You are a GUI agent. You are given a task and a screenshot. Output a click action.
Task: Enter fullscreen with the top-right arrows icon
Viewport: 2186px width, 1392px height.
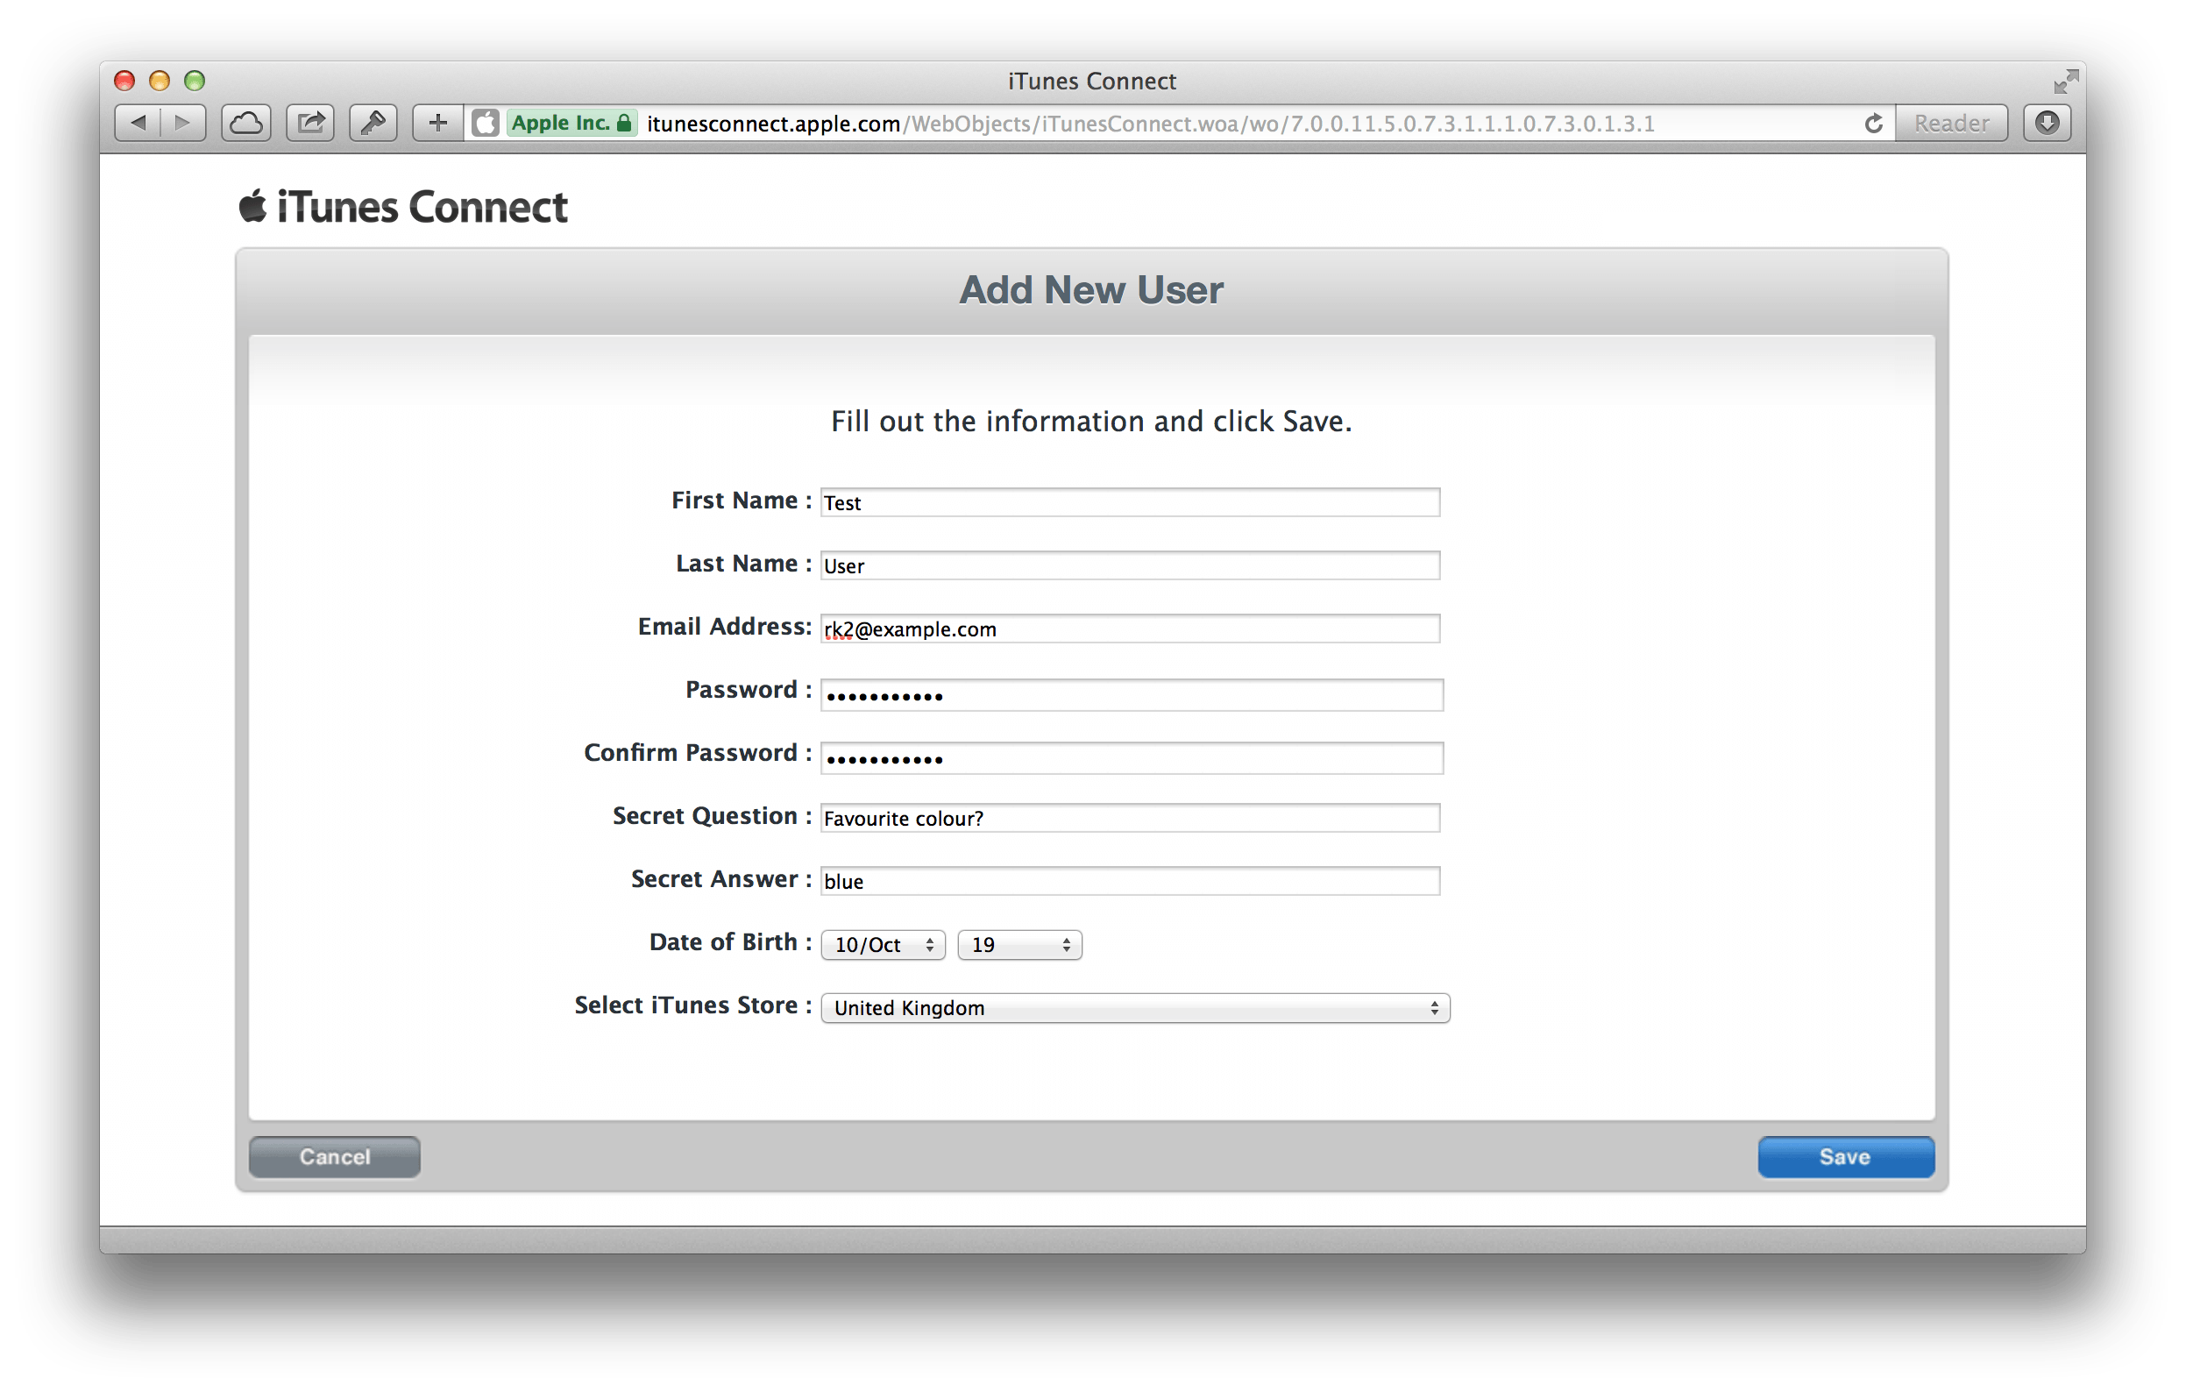pos(2065,82)
